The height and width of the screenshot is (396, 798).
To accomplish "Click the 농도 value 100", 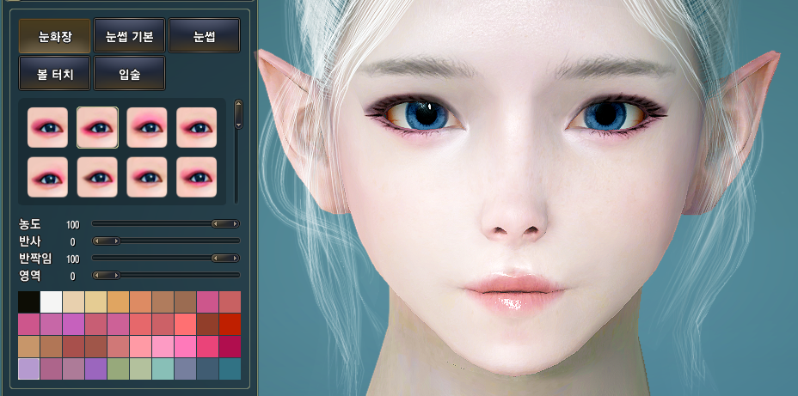I will (x=73, y=225).
